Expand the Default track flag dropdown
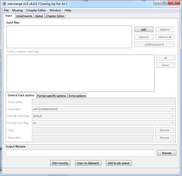 click(103, 116)
